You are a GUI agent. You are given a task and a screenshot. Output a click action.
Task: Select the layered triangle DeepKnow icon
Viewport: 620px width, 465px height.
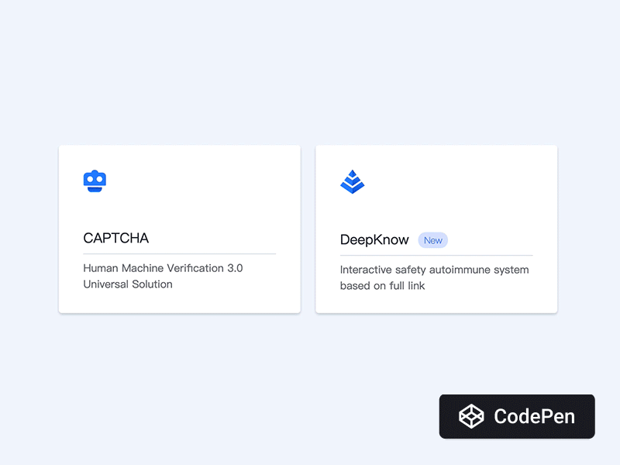click(353, 181)
